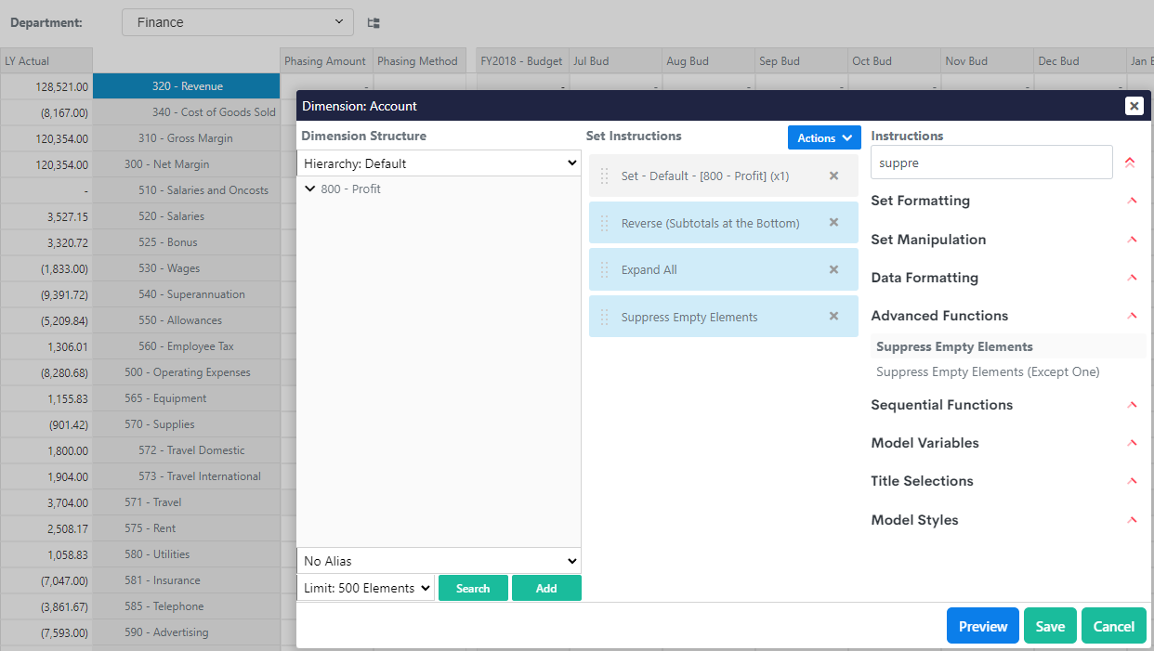Open the Actions menu
This screenshot has height=651, width=1154.
tap(824, 137)
